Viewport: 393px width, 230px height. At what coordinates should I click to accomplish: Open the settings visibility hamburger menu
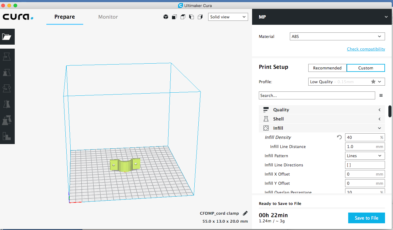[381, 95]
